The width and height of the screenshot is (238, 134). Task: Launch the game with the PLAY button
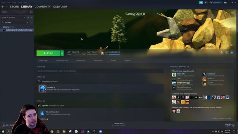pyautogui.click(x=48, y=53)
